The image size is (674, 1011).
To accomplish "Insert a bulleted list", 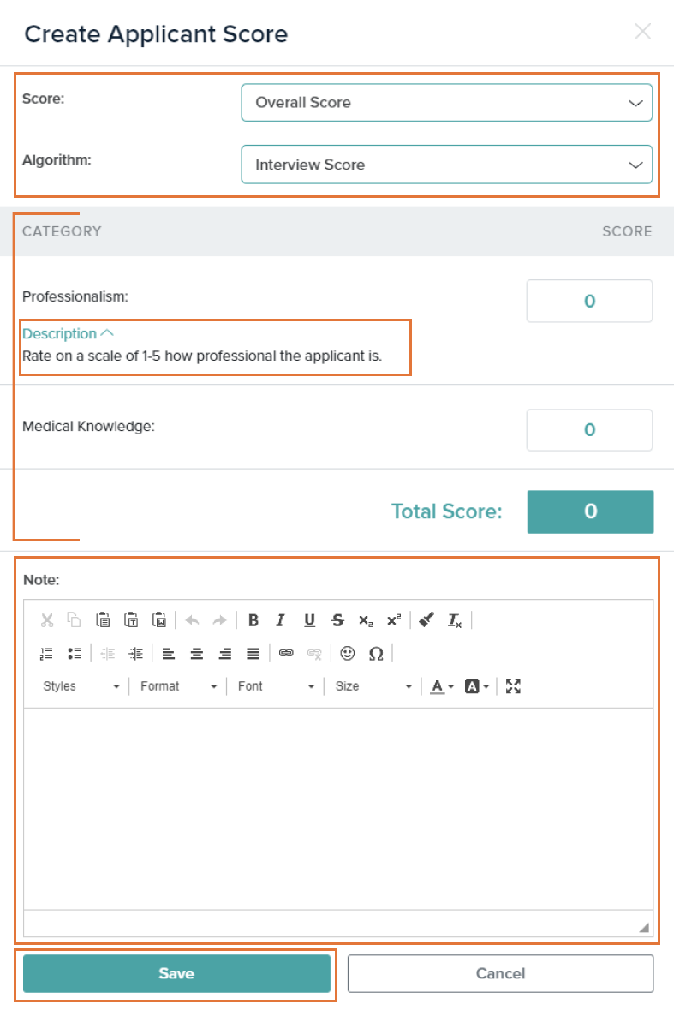I will (75, 653).
